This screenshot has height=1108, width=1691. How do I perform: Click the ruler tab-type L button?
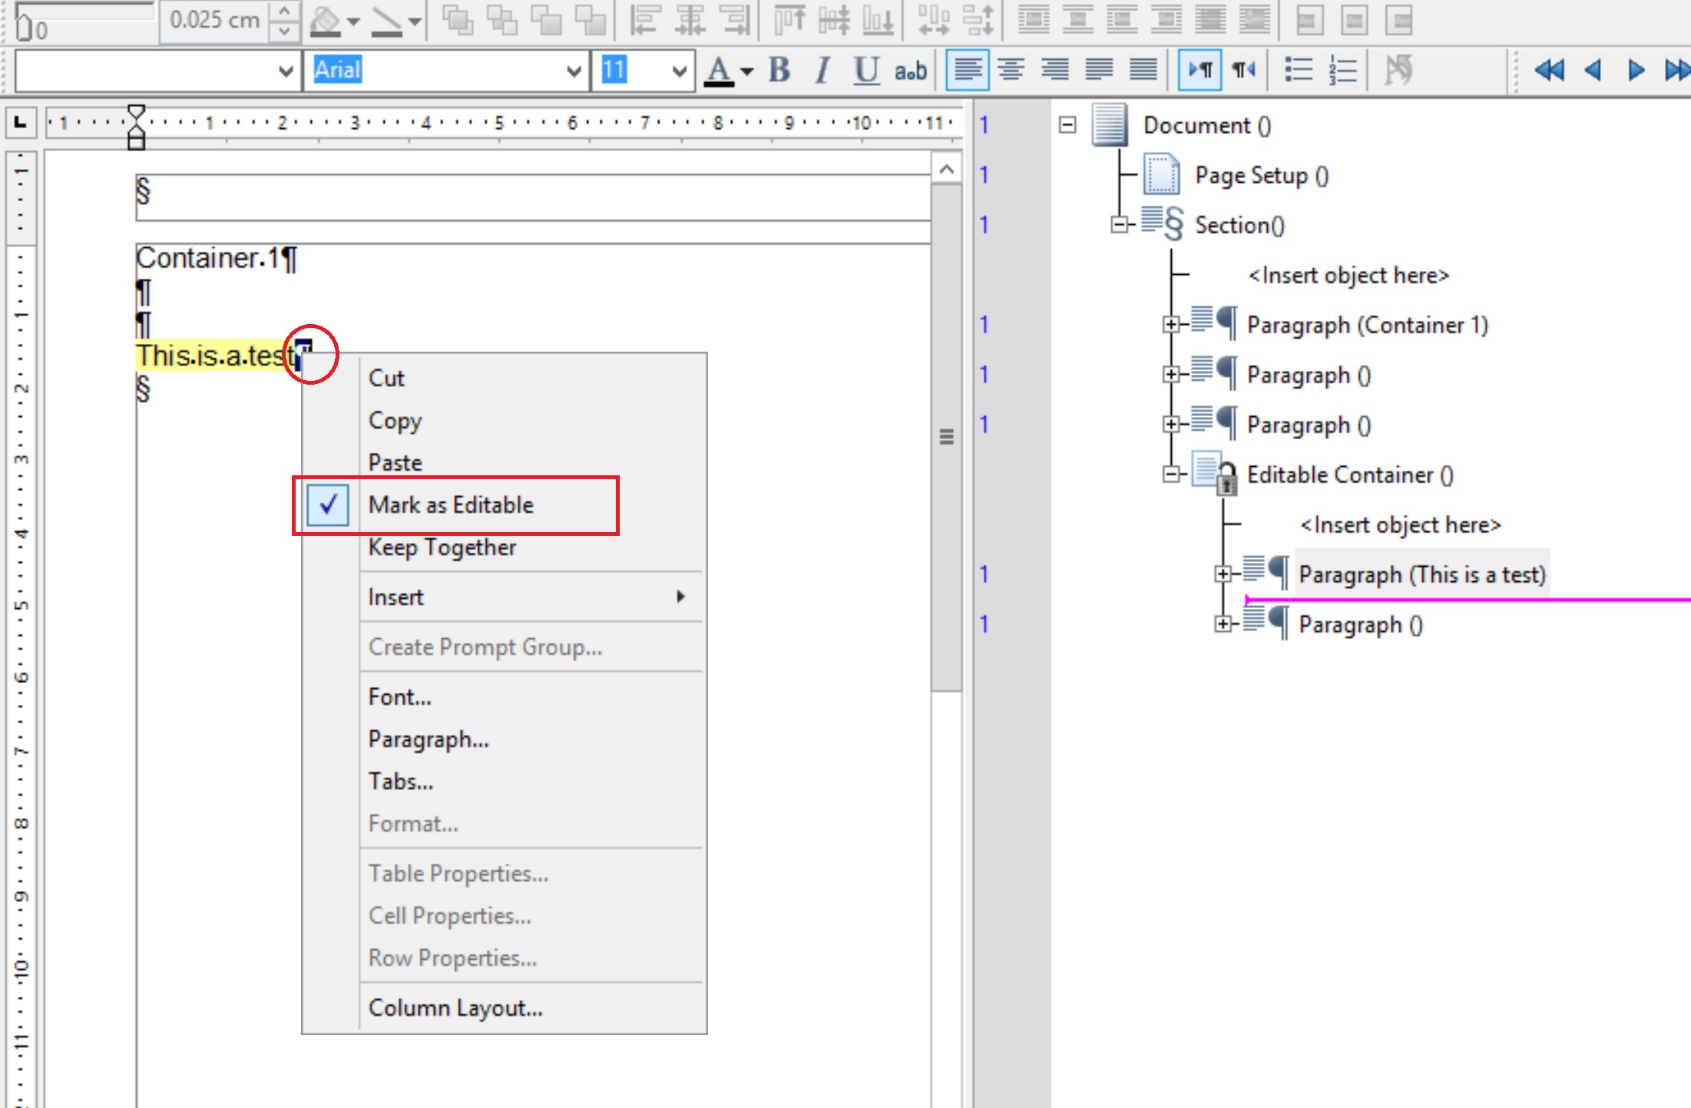click(21, 123)
